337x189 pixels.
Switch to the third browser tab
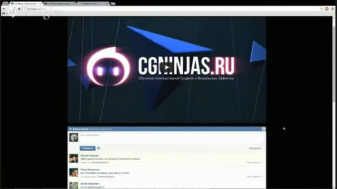[93, 4]
